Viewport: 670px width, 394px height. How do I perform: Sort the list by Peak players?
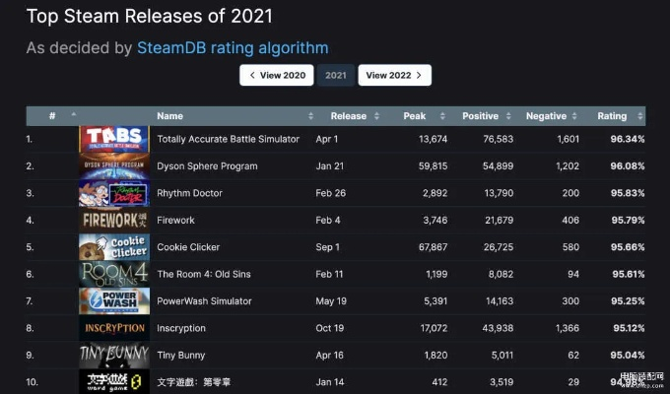click(415, 116)
